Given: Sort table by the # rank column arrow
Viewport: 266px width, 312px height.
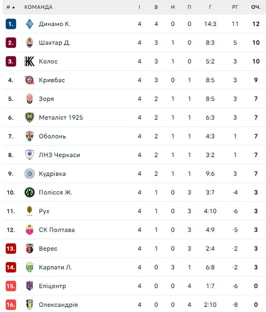Looking at the screenshot, I should 13,8.
